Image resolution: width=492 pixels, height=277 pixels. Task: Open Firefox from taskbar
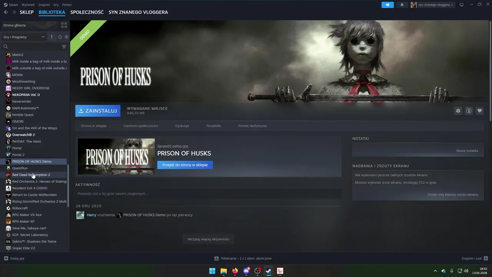pyautogui.click(x=235, y=271)
